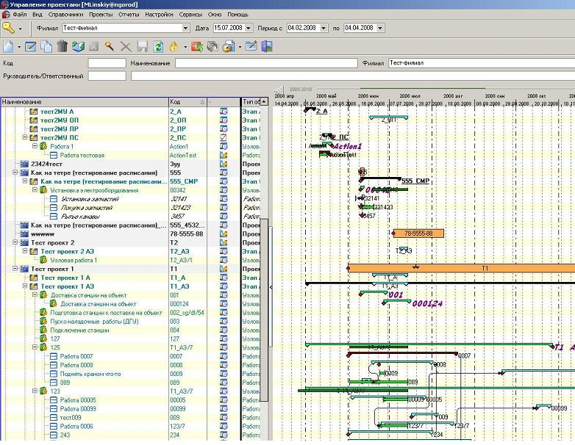
Task: Collapse the Тест проект 2 АЭ node
Action: pos(25,251)
